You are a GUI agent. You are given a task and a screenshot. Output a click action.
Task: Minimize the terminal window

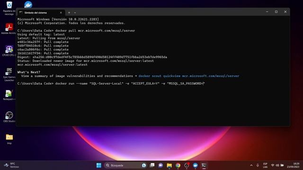click(267, 12)
